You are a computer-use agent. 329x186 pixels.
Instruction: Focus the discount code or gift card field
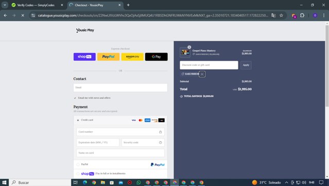(x=209, y=65)
